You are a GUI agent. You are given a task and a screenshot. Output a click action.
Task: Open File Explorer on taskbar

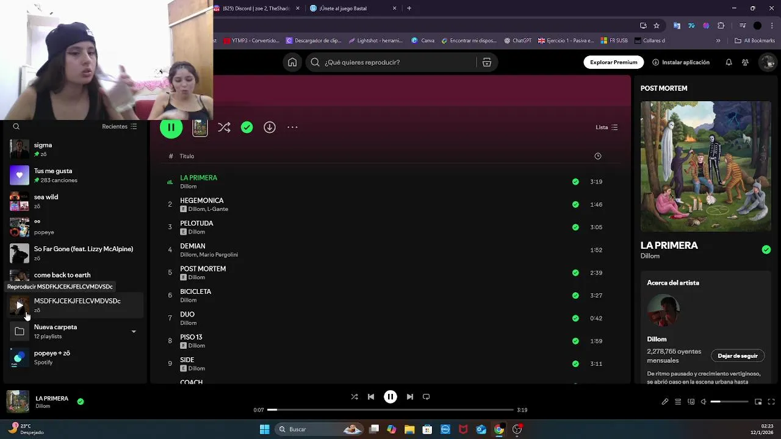[x=409, y=429]
